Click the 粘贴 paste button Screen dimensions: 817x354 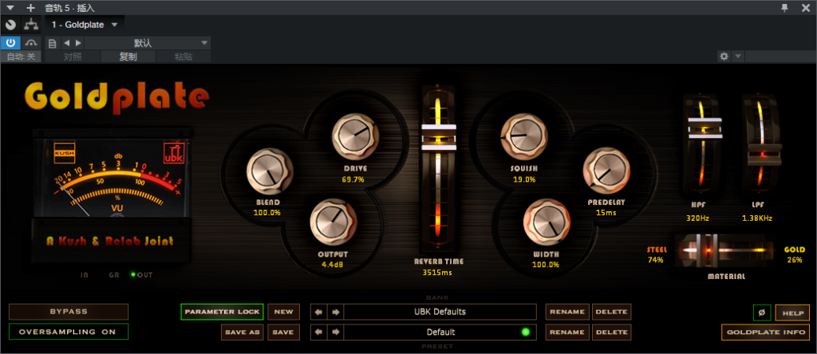184,57
